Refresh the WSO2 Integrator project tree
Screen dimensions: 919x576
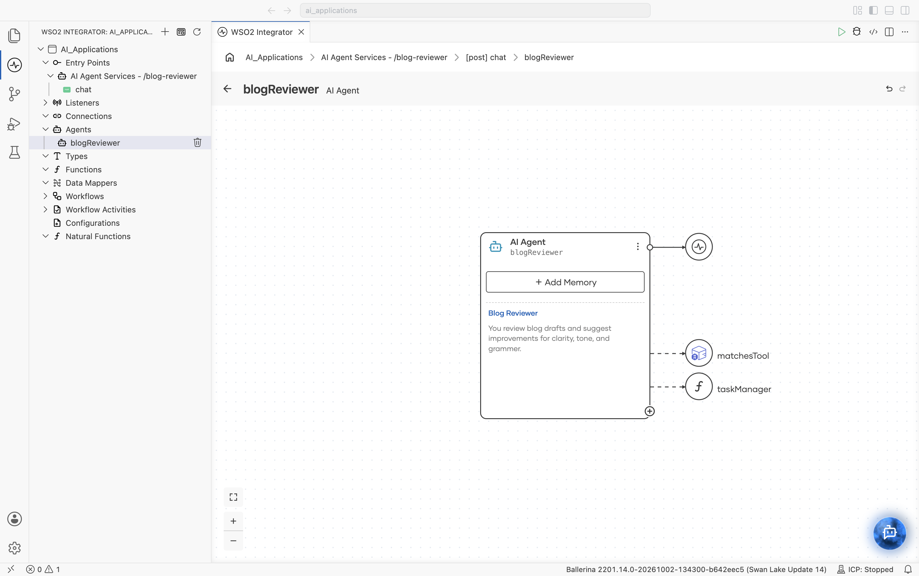[197, 32]
